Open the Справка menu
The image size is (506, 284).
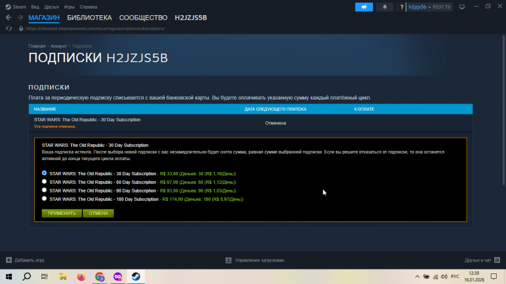(x=88, y=7)
